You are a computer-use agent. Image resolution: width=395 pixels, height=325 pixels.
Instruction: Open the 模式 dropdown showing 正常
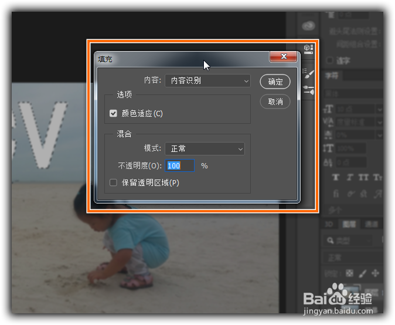tap(205, 148)
